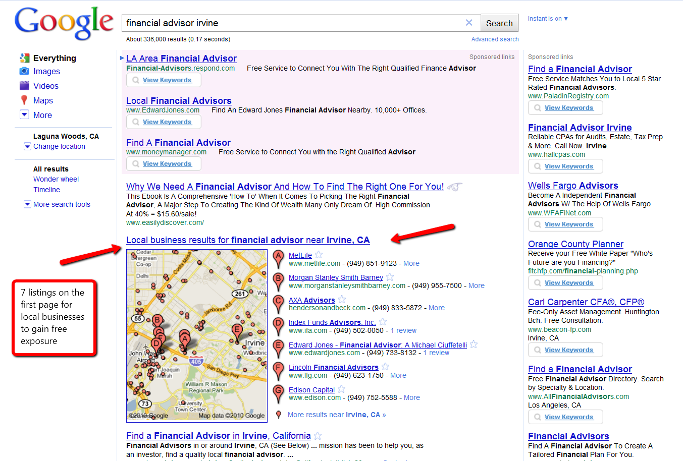
Task: Expand More for Lincoln Financial Advisors
Action: (398, 375)
